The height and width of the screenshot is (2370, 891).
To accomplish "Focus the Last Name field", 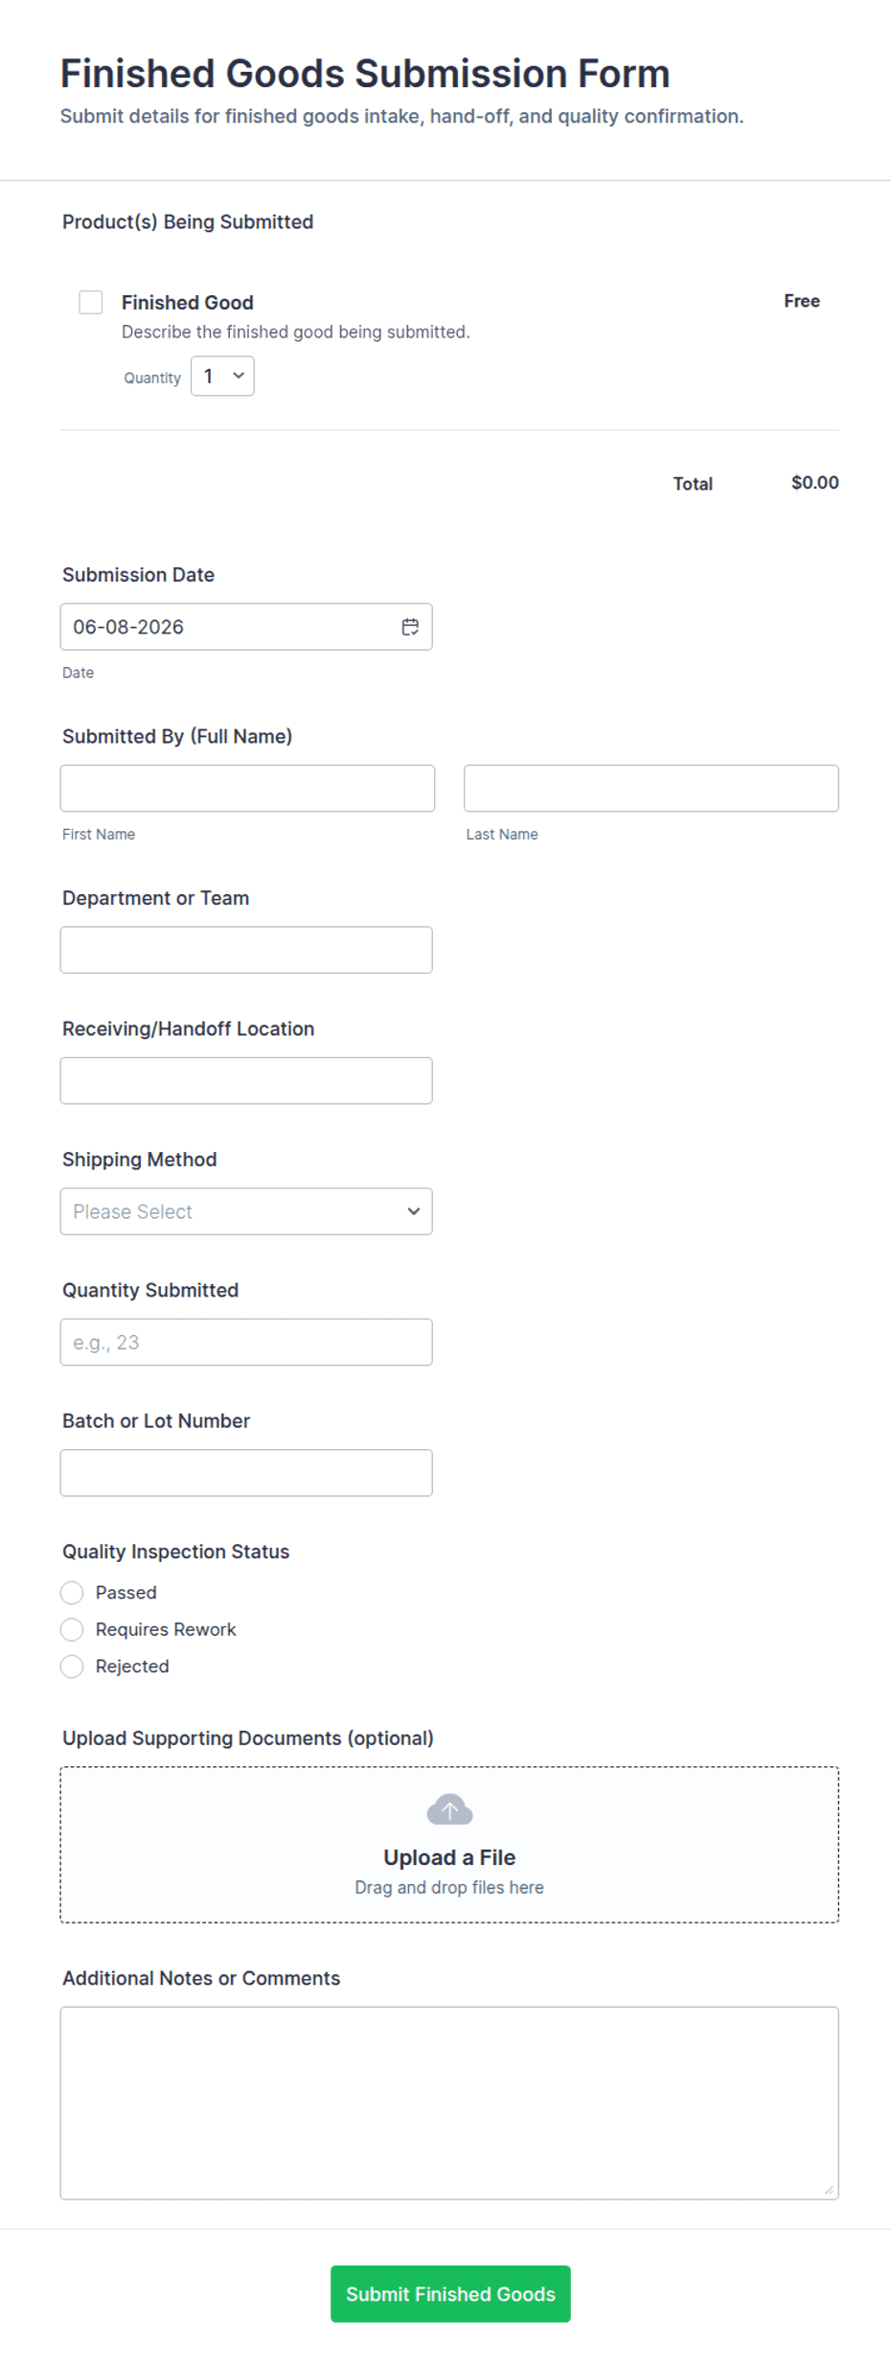I will [651, 789].
